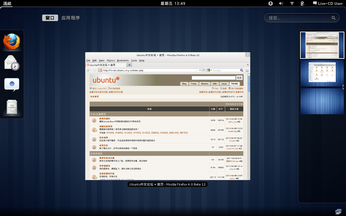This screenshot has width=346, height=216.
Task: Open the File menu in Firefox
Action: tap(88, 60)
